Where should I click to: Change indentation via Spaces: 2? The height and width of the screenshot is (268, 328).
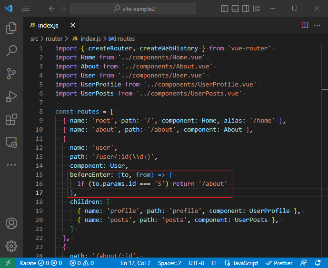pos(169,263)
